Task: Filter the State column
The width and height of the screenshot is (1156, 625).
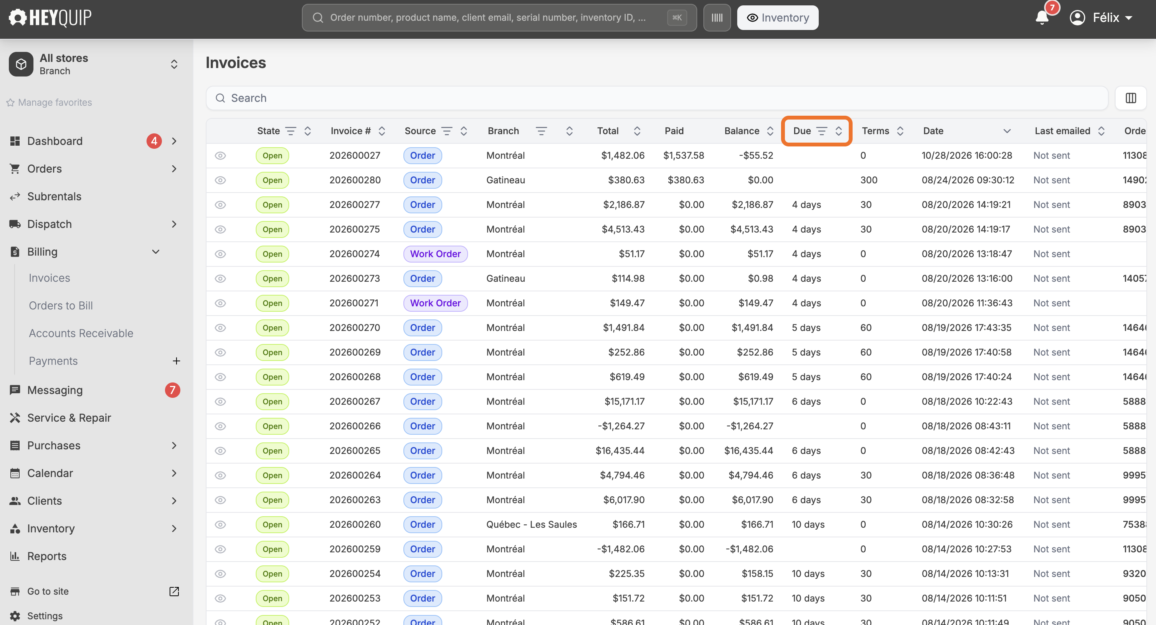Action: pyautogui.click(x=291, y=131)
